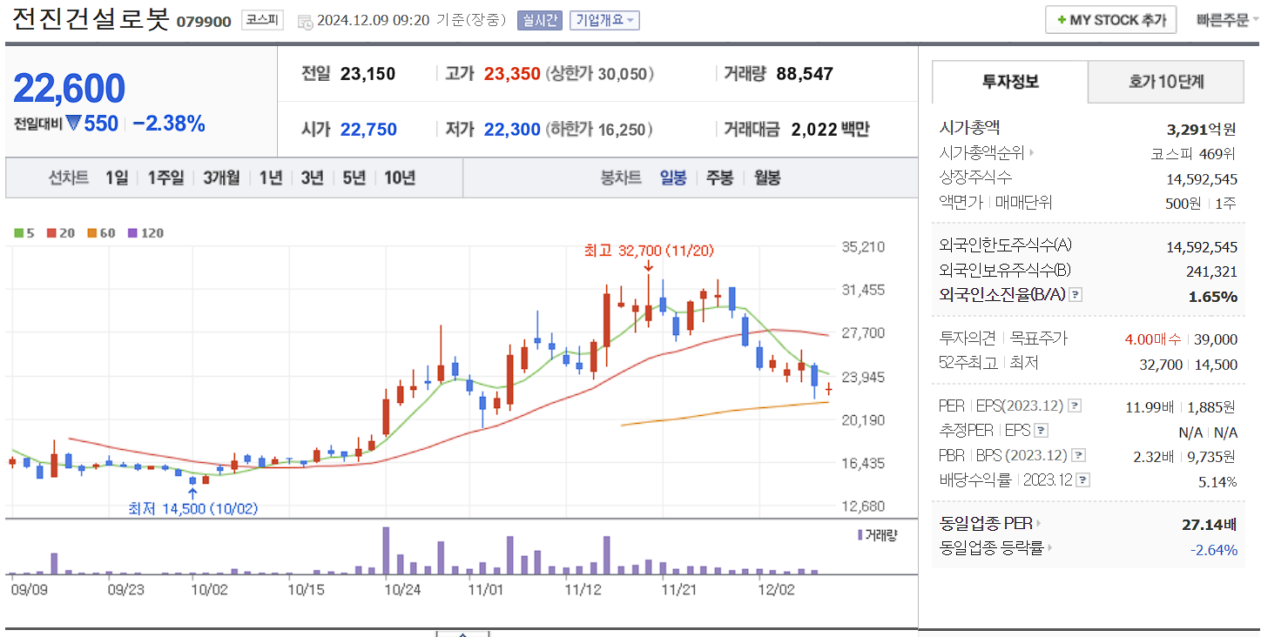
Task: Switch to the 호가 10단계 tab
Action: [x=1164, y=81]
